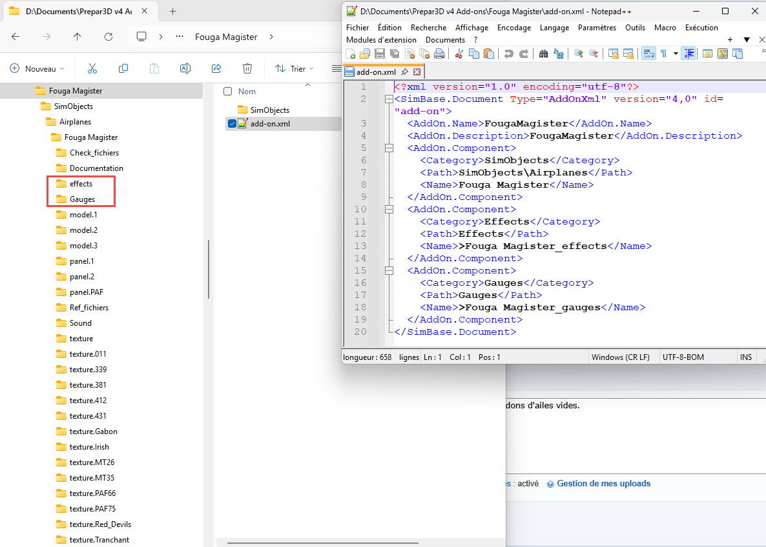
Task: Open Find with the binoculars icon
Action: (543, 54)
